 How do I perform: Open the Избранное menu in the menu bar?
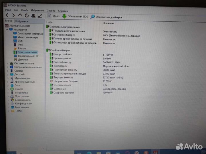point(37,10)
